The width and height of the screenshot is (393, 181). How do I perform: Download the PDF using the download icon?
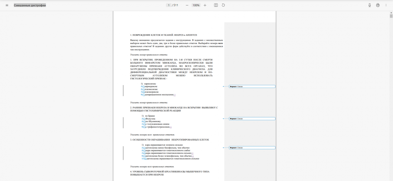(369, 5)
